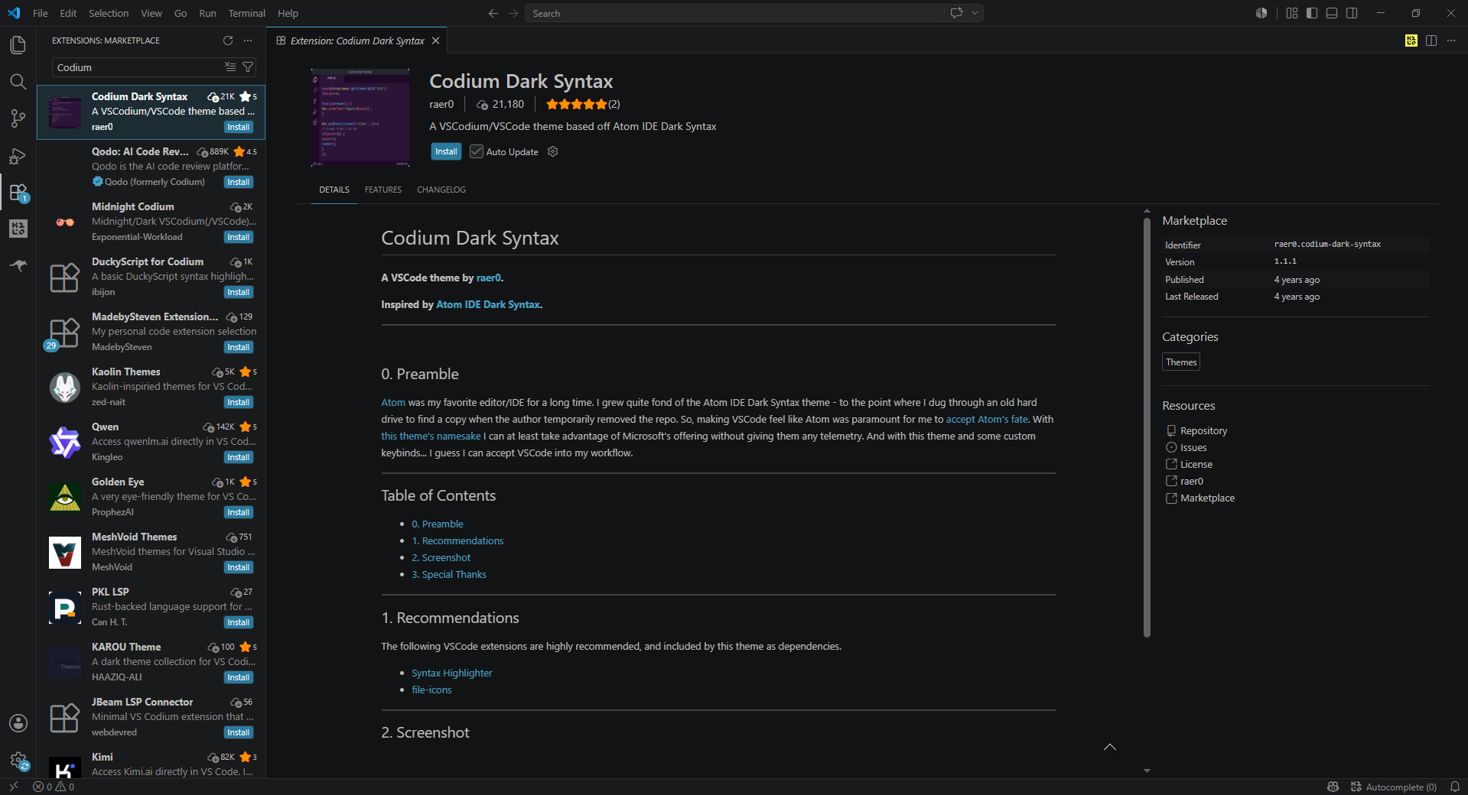Open the File menu
This screenshot has width=1468, height=795.
click(x=41, y=13)
